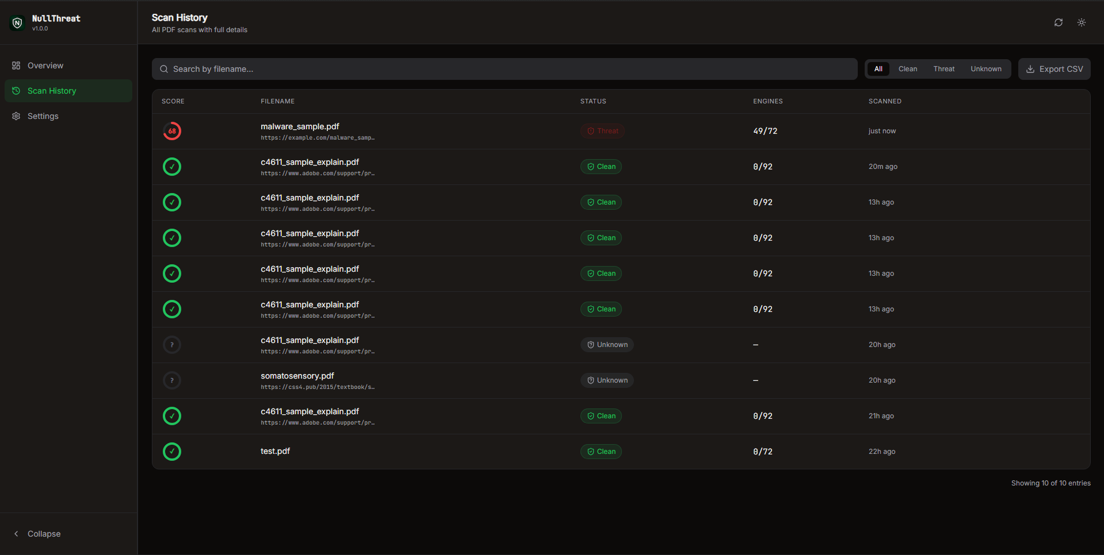Click the red Threat status badge

(x=602, y=131)
